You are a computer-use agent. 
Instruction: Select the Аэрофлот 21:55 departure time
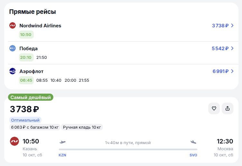tap(84, 80)
